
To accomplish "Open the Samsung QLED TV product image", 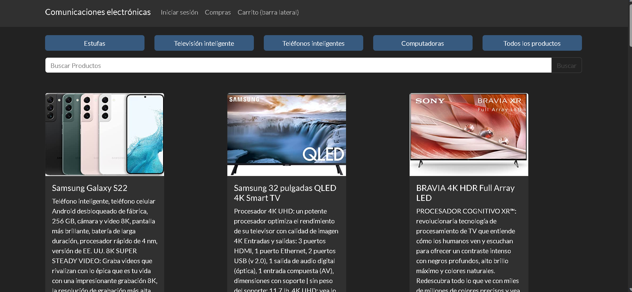I will 287,135.
